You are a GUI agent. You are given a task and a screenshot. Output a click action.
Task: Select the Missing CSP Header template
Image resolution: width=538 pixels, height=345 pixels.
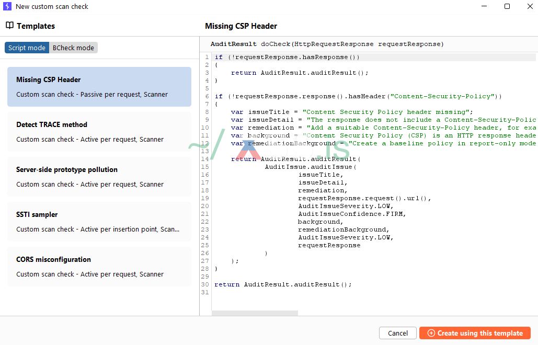coord(99,87)
